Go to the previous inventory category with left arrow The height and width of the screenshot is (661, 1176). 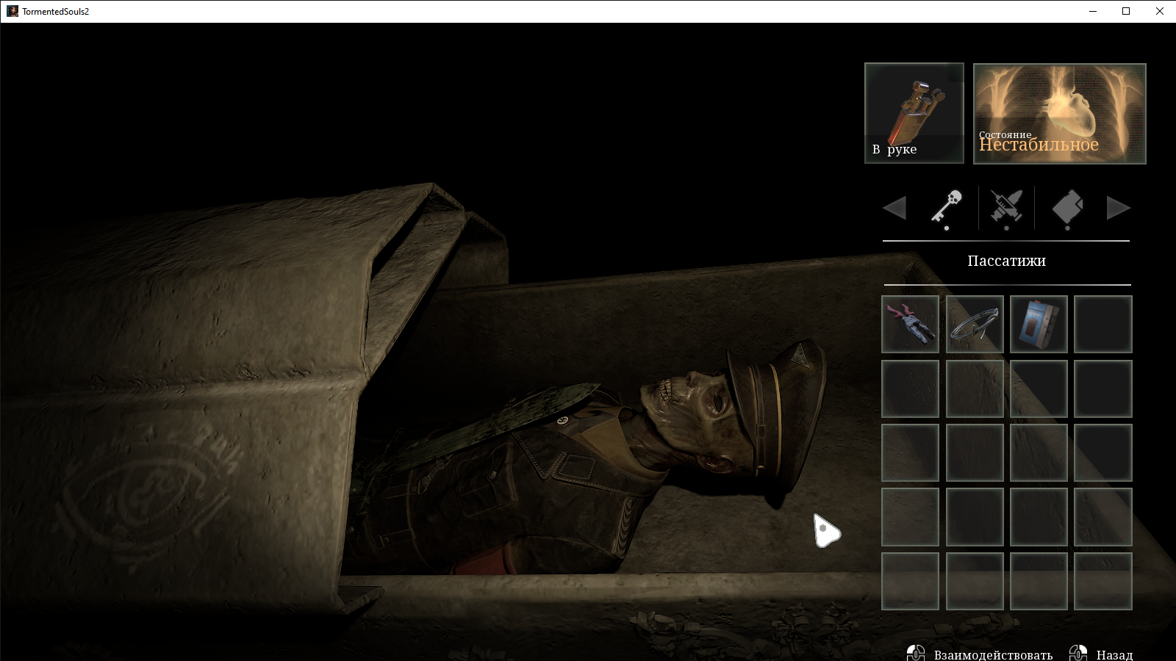pos(894,208)
